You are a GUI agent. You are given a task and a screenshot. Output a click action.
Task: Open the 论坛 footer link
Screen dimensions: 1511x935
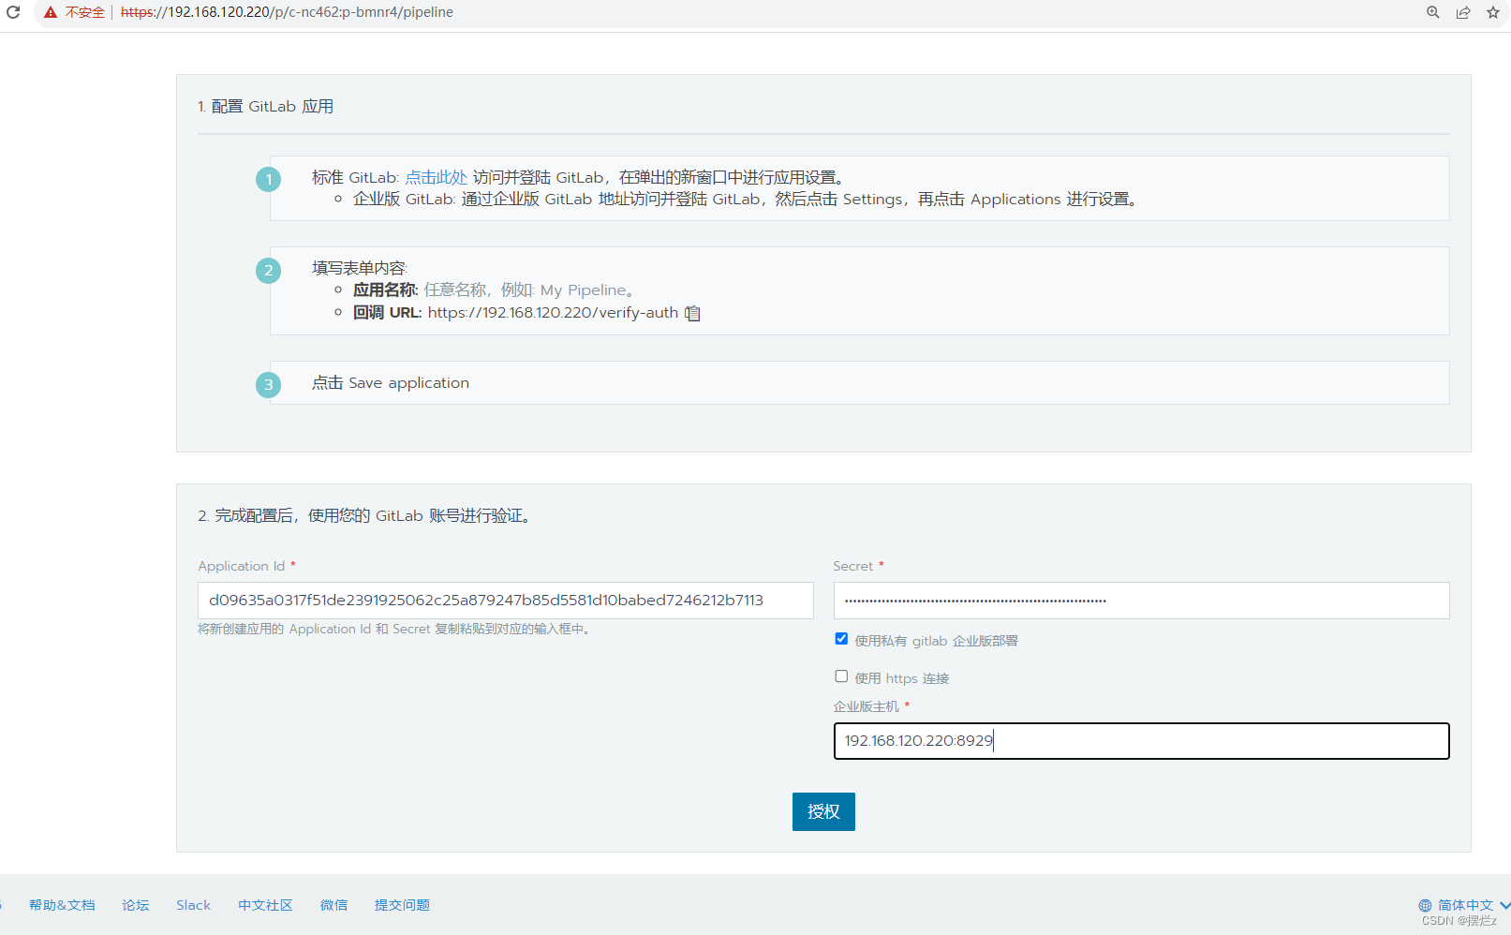(136, 905)
